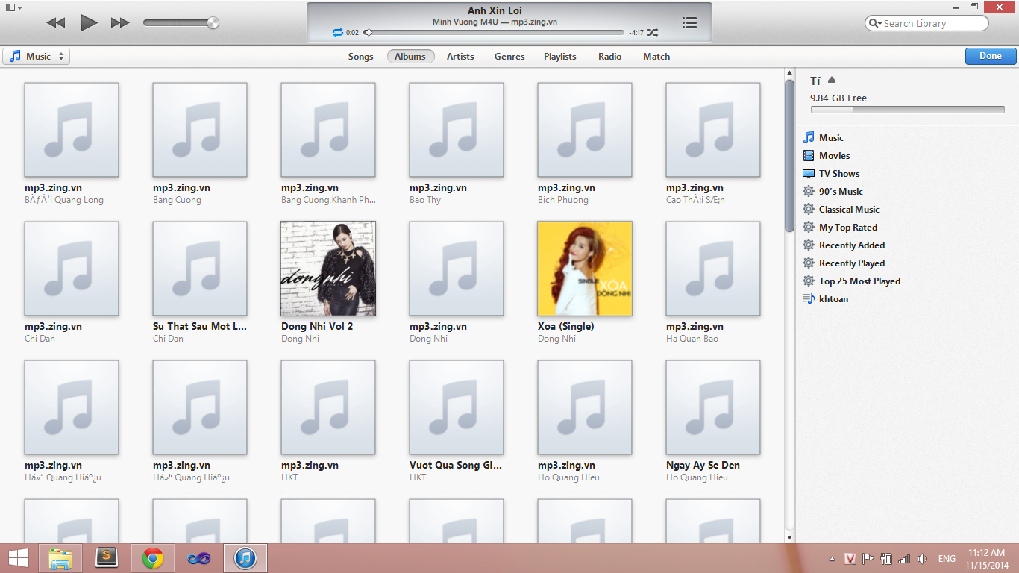Open Bang Cuong album artwork
The width and height of the screenshot is (1019, 573).
coord(200,130)
